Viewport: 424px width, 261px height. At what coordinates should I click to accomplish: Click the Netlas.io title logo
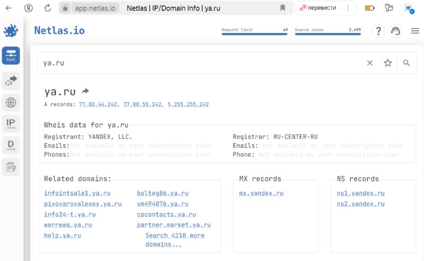(x=59, y=30)
